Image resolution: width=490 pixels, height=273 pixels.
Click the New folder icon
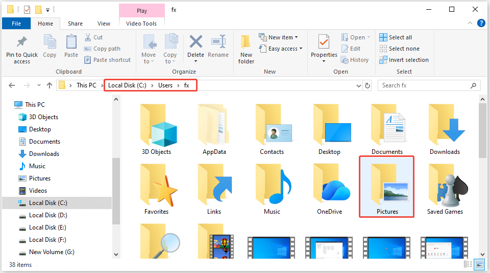[x=246, y=42]
